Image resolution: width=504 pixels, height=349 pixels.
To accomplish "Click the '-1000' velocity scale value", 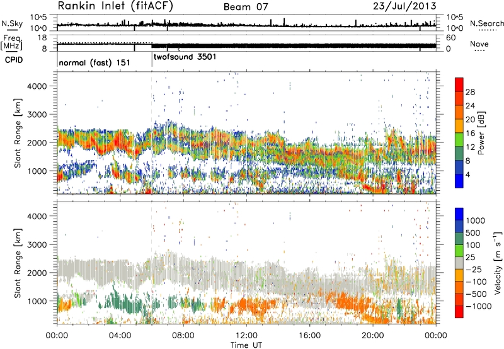I will click(478, 306).
